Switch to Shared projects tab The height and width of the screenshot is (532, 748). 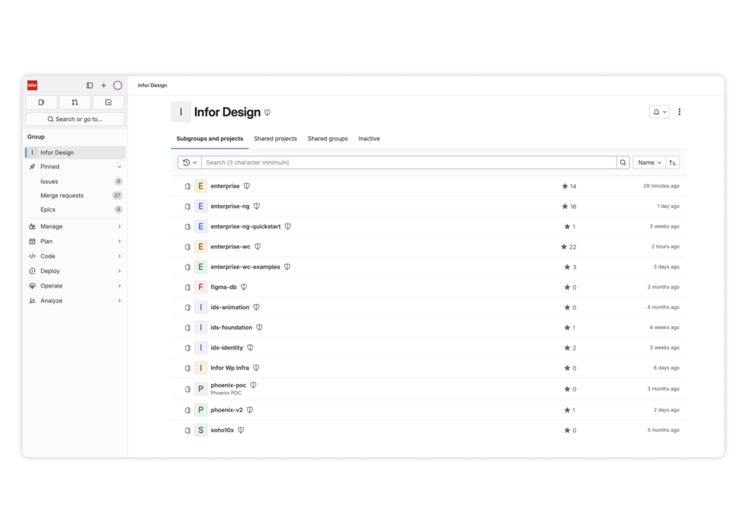point(275,139)
